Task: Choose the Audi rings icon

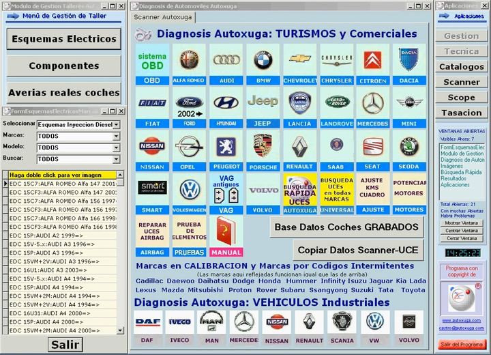Action: point(226,60)
